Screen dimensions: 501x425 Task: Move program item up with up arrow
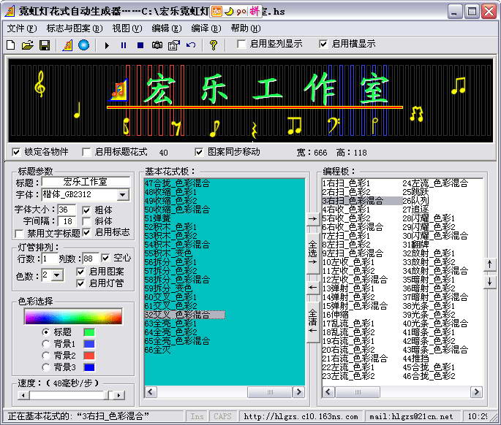point(489,264)
